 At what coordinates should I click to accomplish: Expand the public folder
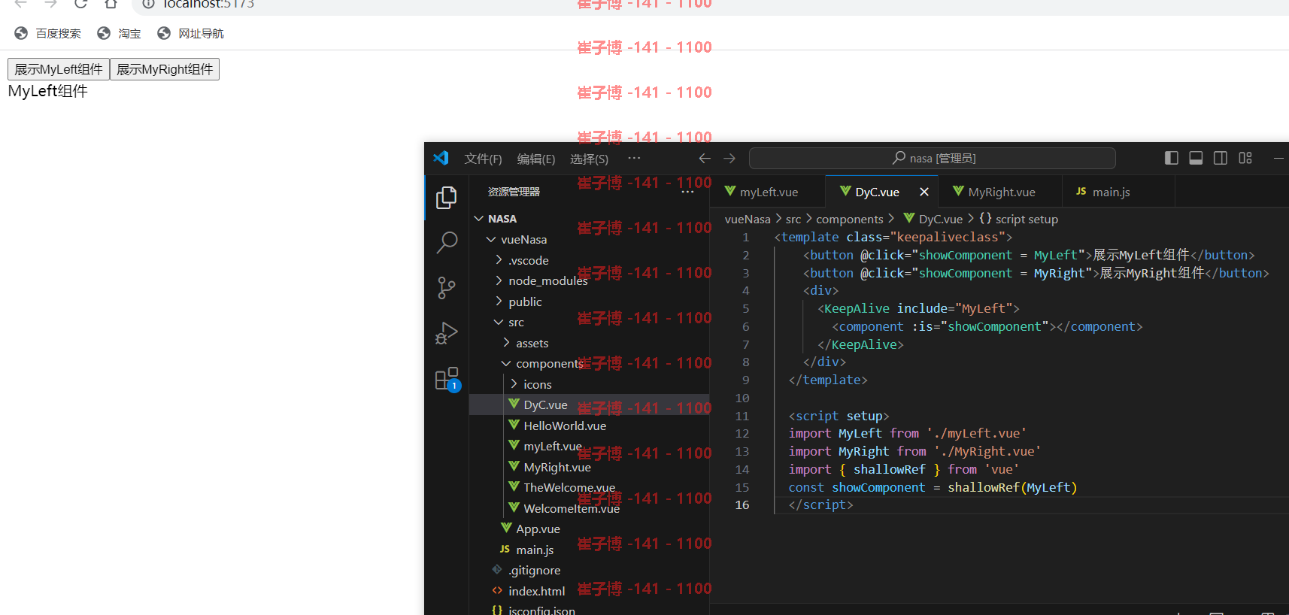point(589,301)
